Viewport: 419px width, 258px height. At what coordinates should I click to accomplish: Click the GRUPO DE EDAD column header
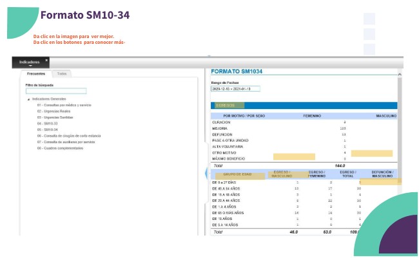(x=238, y=174)
